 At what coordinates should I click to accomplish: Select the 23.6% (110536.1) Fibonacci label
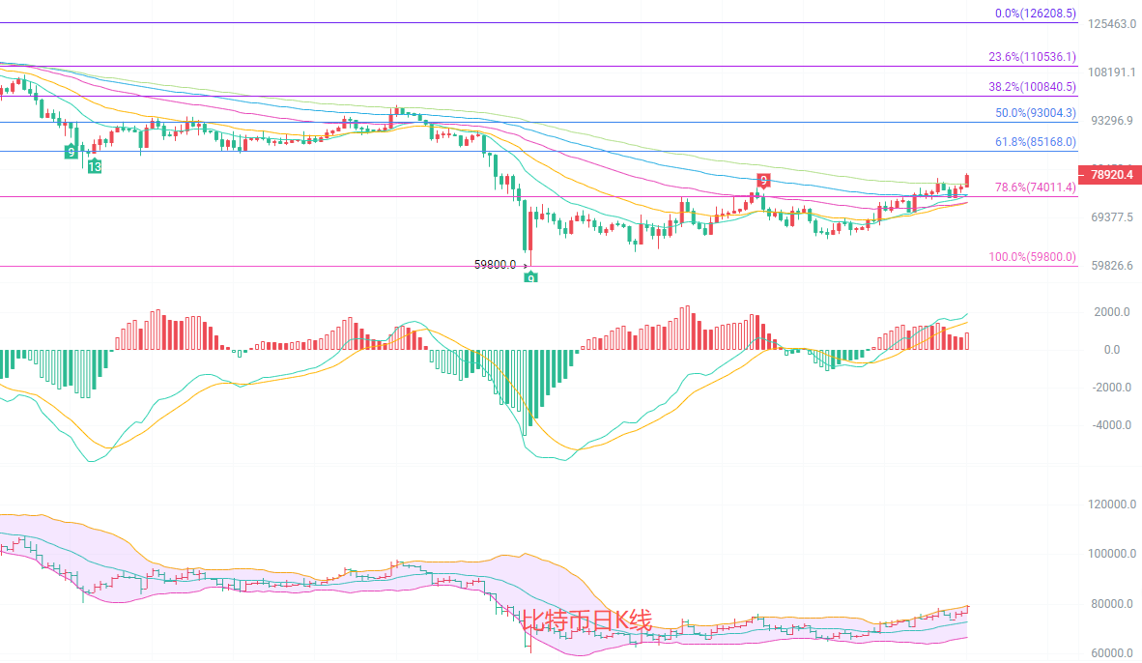(x=1032, y=57)
